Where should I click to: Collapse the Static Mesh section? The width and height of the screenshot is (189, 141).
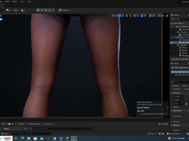pyautogui.click(x=171, y=111)
